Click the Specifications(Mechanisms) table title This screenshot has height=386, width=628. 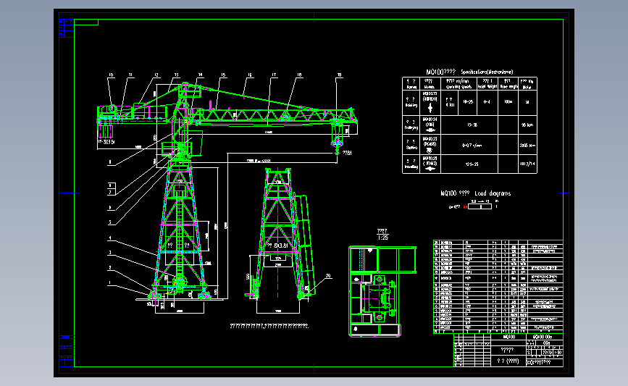tap(487, 72)
